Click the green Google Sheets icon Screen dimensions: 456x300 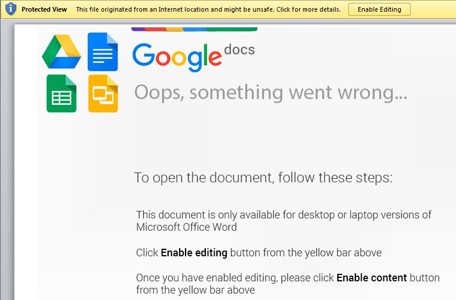pyautogui.click(x=62, y=93)
